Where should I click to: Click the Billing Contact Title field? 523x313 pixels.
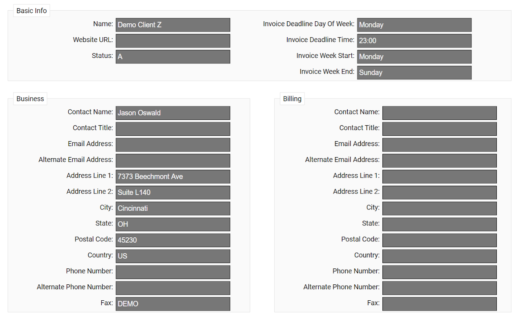[440, 128]
